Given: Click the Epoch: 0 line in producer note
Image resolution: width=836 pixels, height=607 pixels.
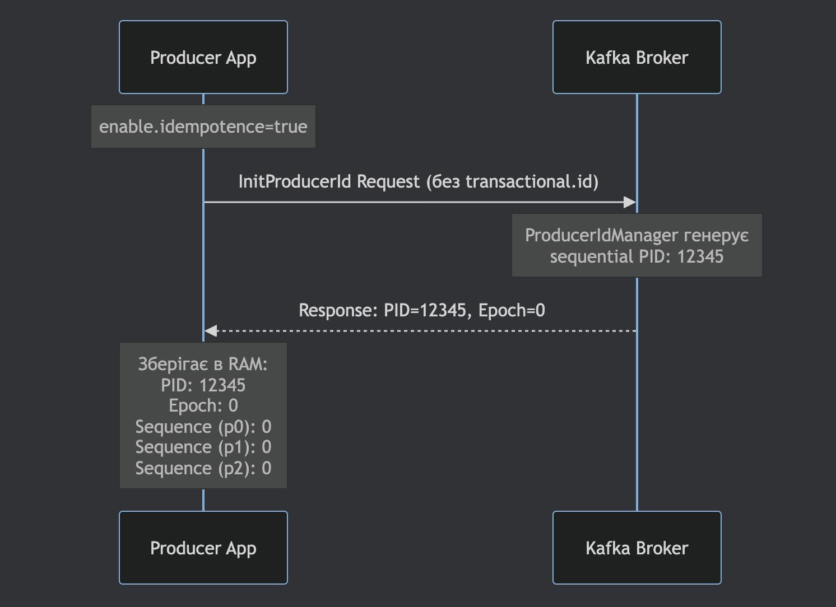Looking at the screenshot, I should [x=203, y=405].
